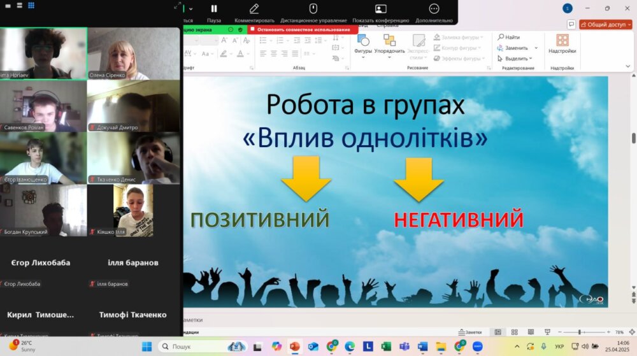Click the НЕГАТИВНИЙ text on slide
This screenshot has height=356, width=637.
click(x=459, y=219)
